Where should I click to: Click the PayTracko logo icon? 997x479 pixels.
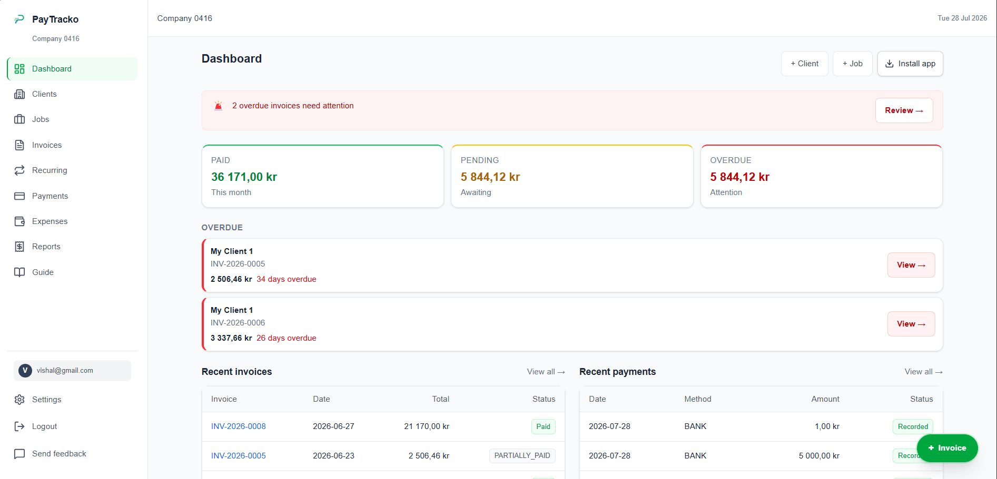click(19, 19)
